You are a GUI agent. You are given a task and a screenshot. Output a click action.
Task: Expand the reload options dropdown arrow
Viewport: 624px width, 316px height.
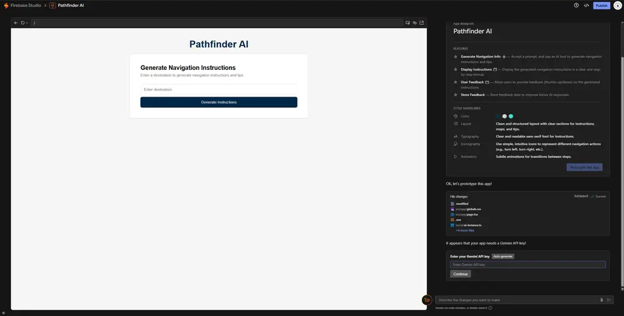pos(27,23)
